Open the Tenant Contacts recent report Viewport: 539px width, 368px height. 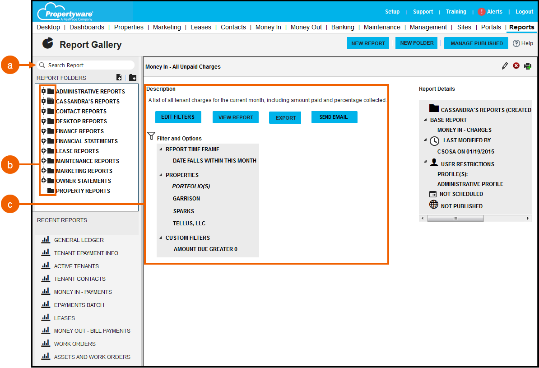79,279
